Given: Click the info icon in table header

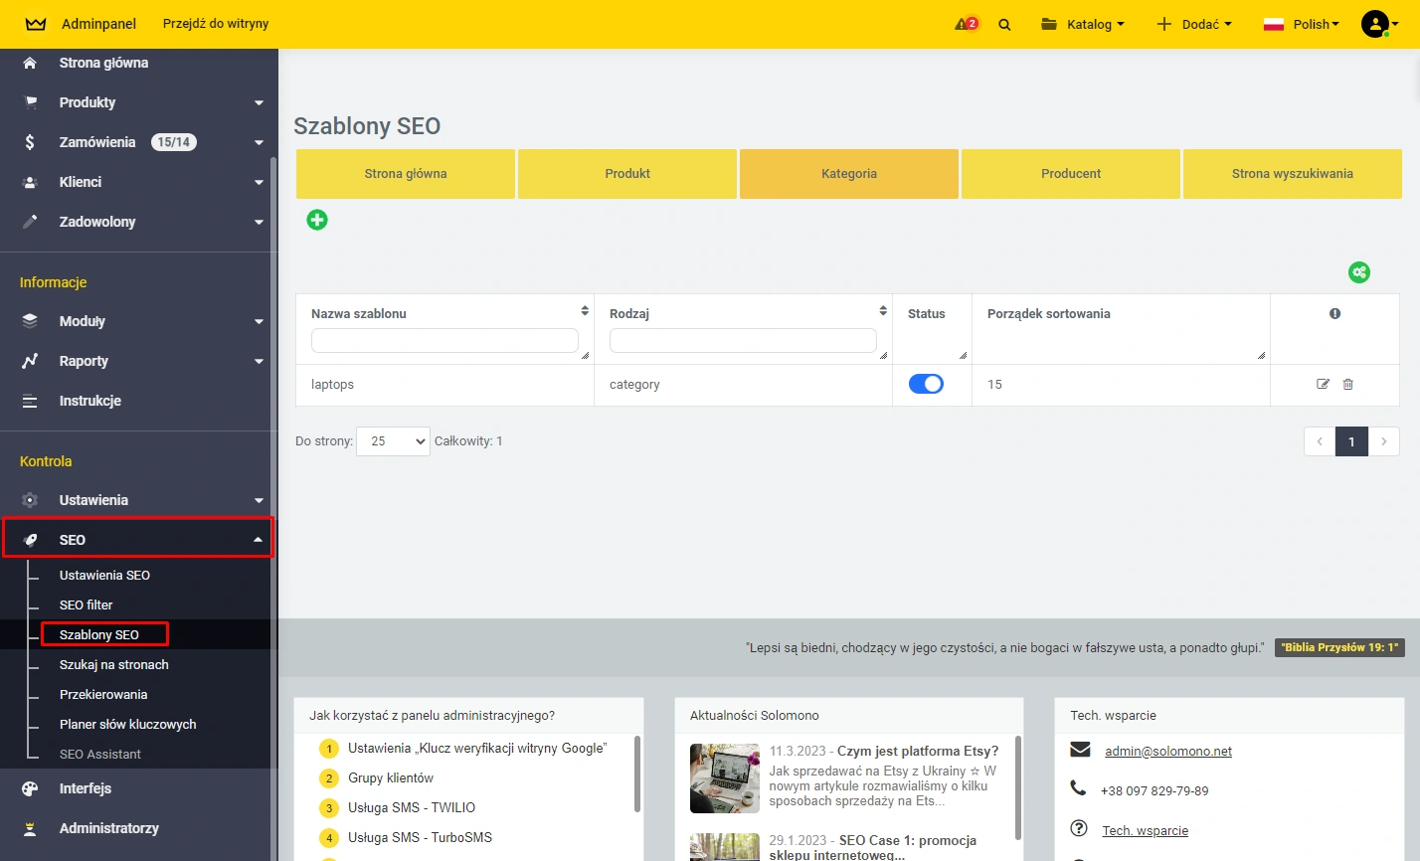Looking at the screenshot, I should [x=1334, y=313].
